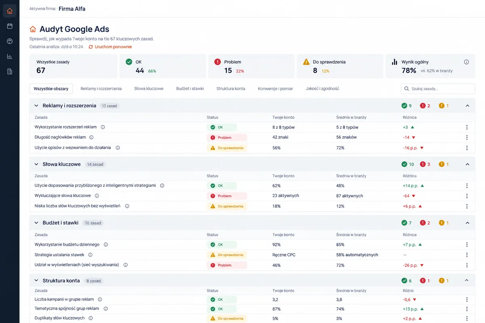Switch to the Budżet i stawki tab
485x323 pixels.
tap(190, 89)
